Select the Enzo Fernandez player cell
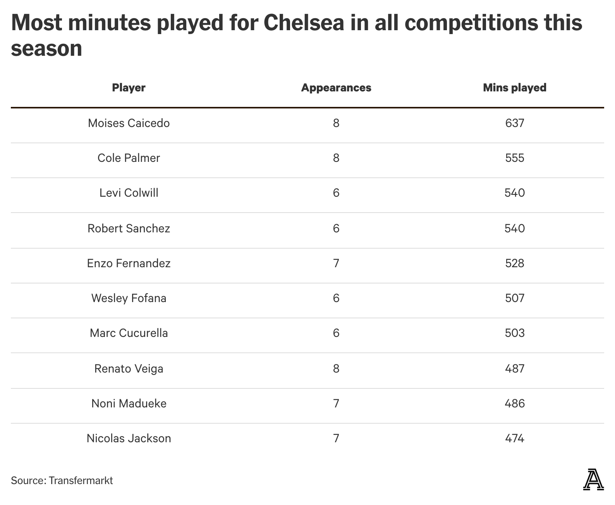Screen dimensions: 615x505 (x=129, y=263)
